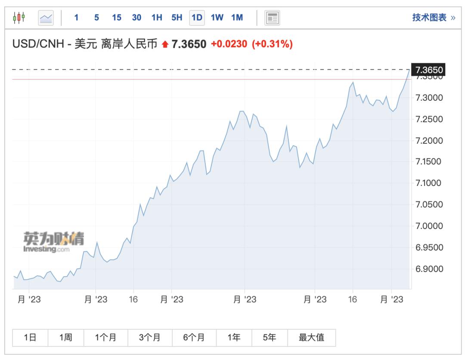Switch to 5H interval
Image resolution: width=465 pixels, height=359 pixels.
point(177,18)
